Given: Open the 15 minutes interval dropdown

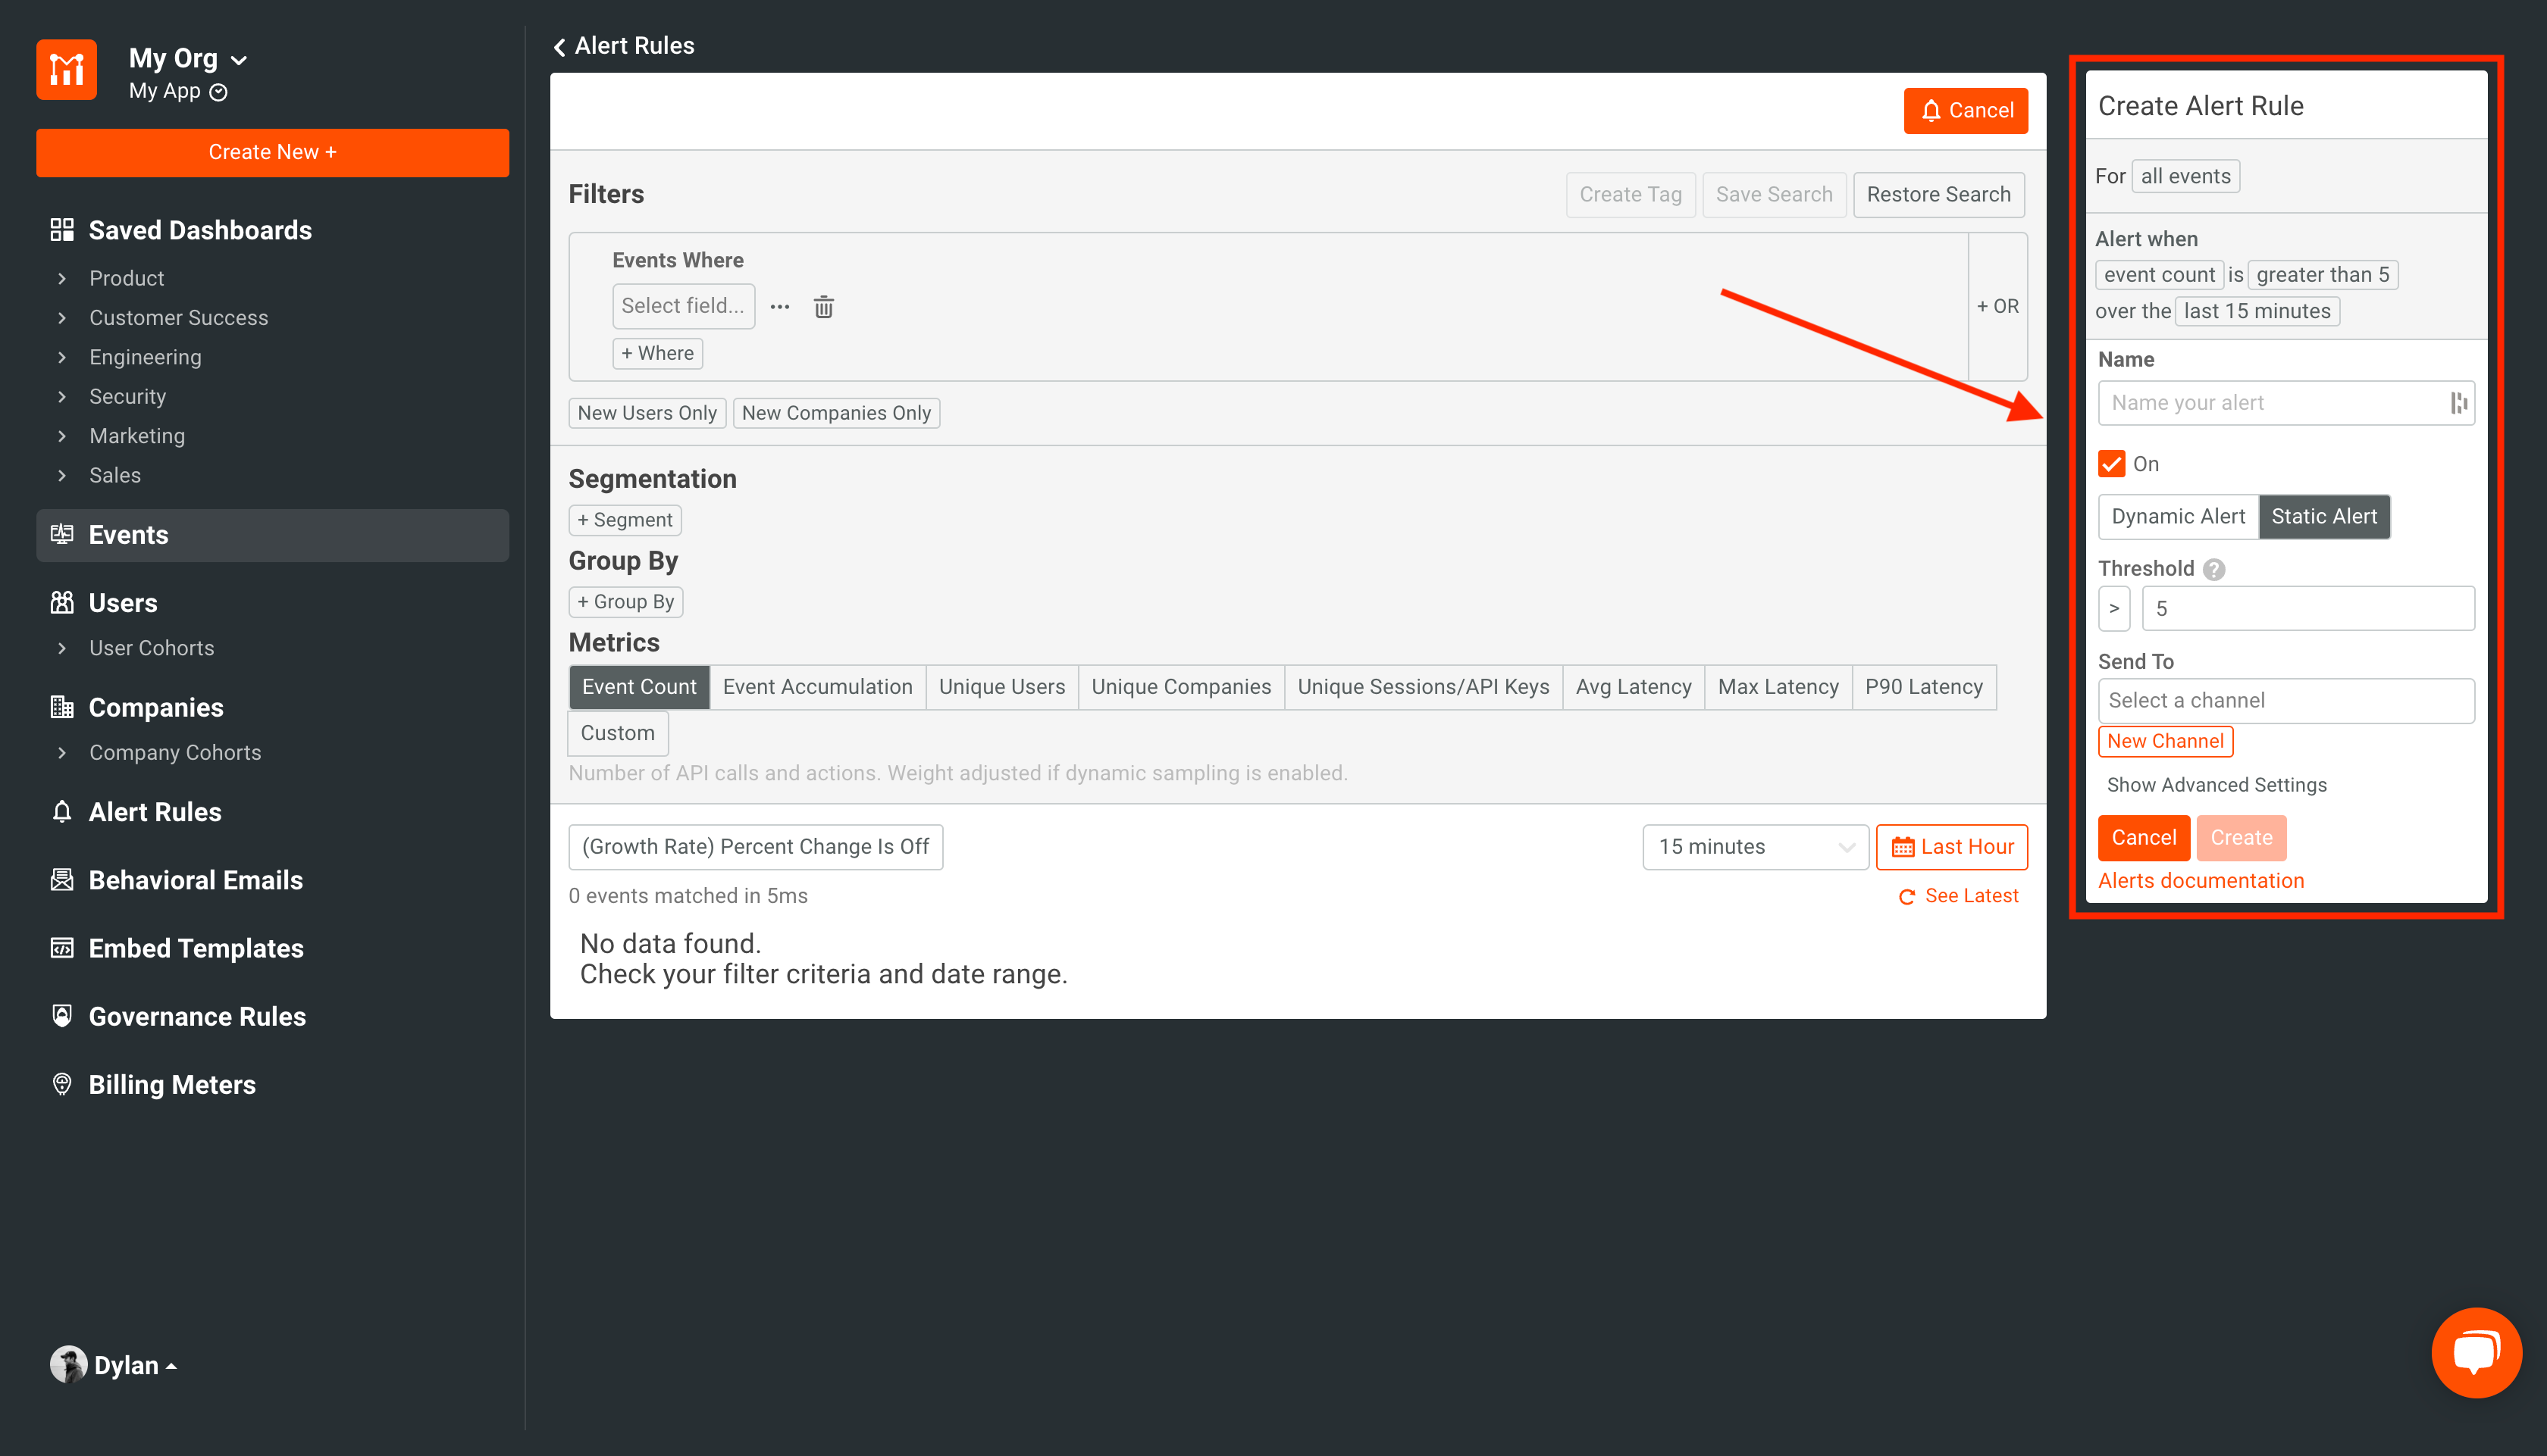Looking at the screenshot, I should 1756,847.
